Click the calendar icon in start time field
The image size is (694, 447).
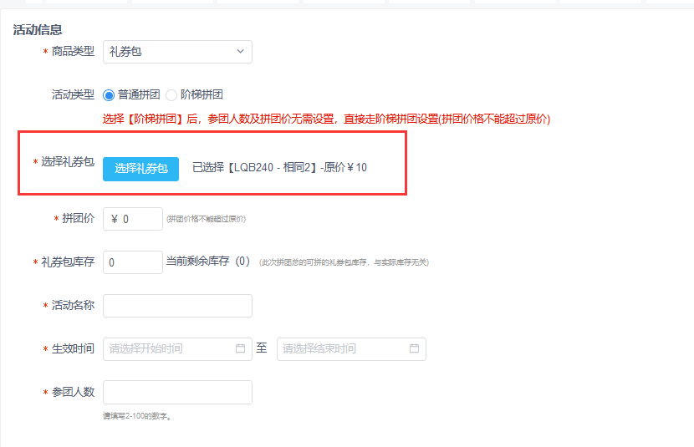tap(240, 348)
